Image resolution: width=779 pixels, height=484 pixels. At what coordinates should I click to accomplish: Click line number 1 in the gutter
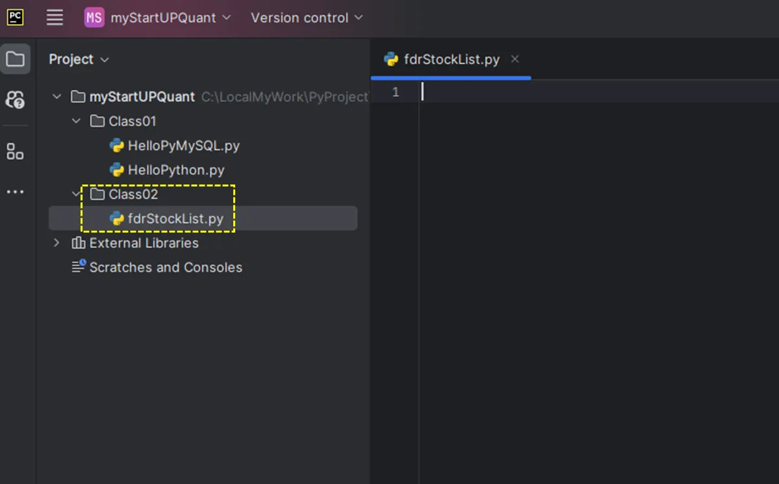click(x=396, y=92)
